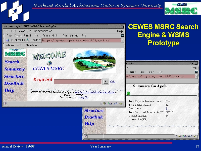
Task: Open the Summary link in the front page sidebar
Action: tap(15, 69)
